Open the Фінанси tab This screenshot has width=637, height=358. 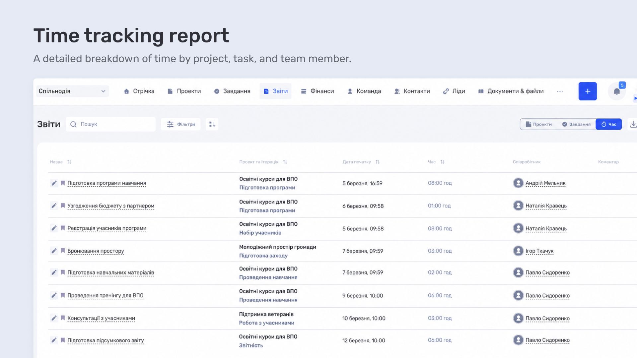[x=318, y=91]
